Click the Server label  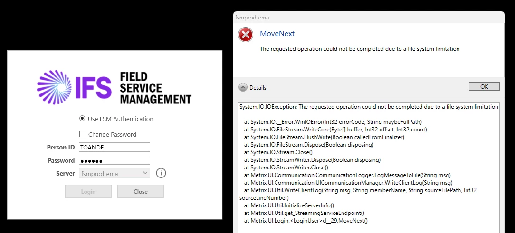[66, 173]
